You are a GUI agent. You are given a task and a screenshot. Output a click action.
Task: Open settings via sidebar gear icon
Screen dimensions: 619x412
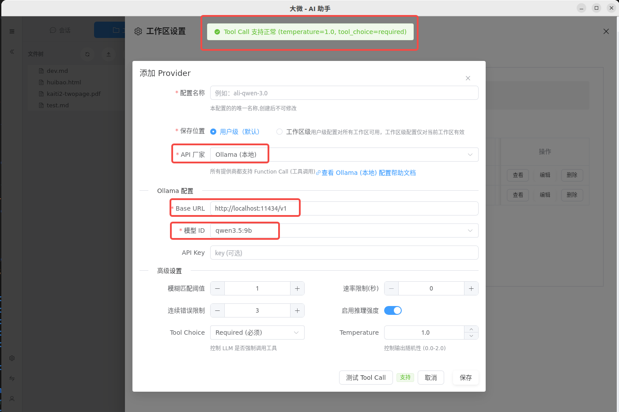(12, 358)
